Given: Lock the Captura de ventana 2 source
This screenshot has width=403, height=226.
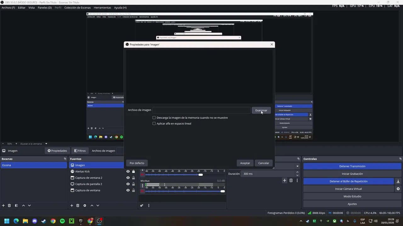Looking at the screenshot, I should [x=133, y=178].
